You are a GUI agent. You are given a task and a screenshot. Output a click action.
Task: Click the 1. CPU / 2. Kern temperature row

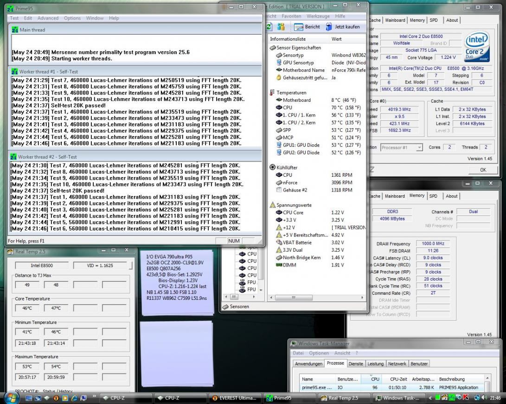[x=318, y=123]
